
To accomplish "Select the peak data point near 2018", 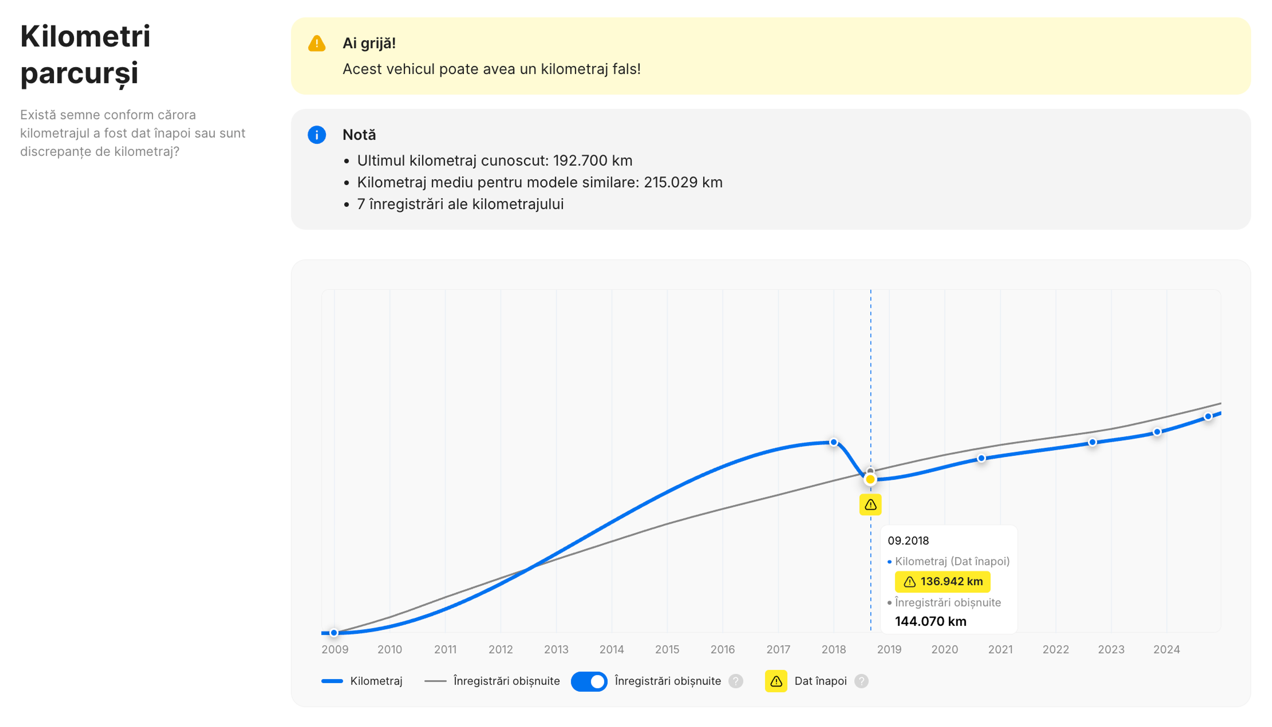I will [833, 442].
